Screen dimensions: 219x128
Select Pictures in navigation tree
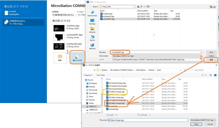(91, 100)
